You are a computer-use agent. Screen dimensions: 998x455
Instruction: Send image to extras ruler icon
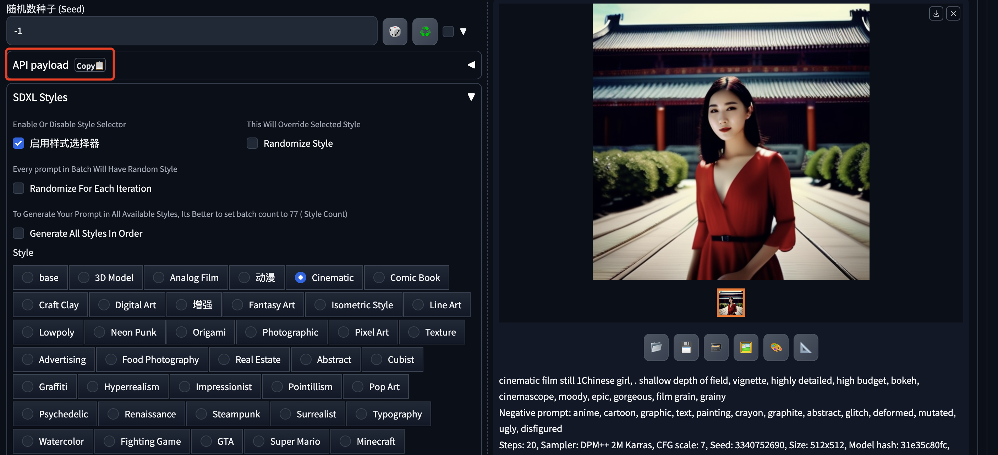(x=805, y=347)
